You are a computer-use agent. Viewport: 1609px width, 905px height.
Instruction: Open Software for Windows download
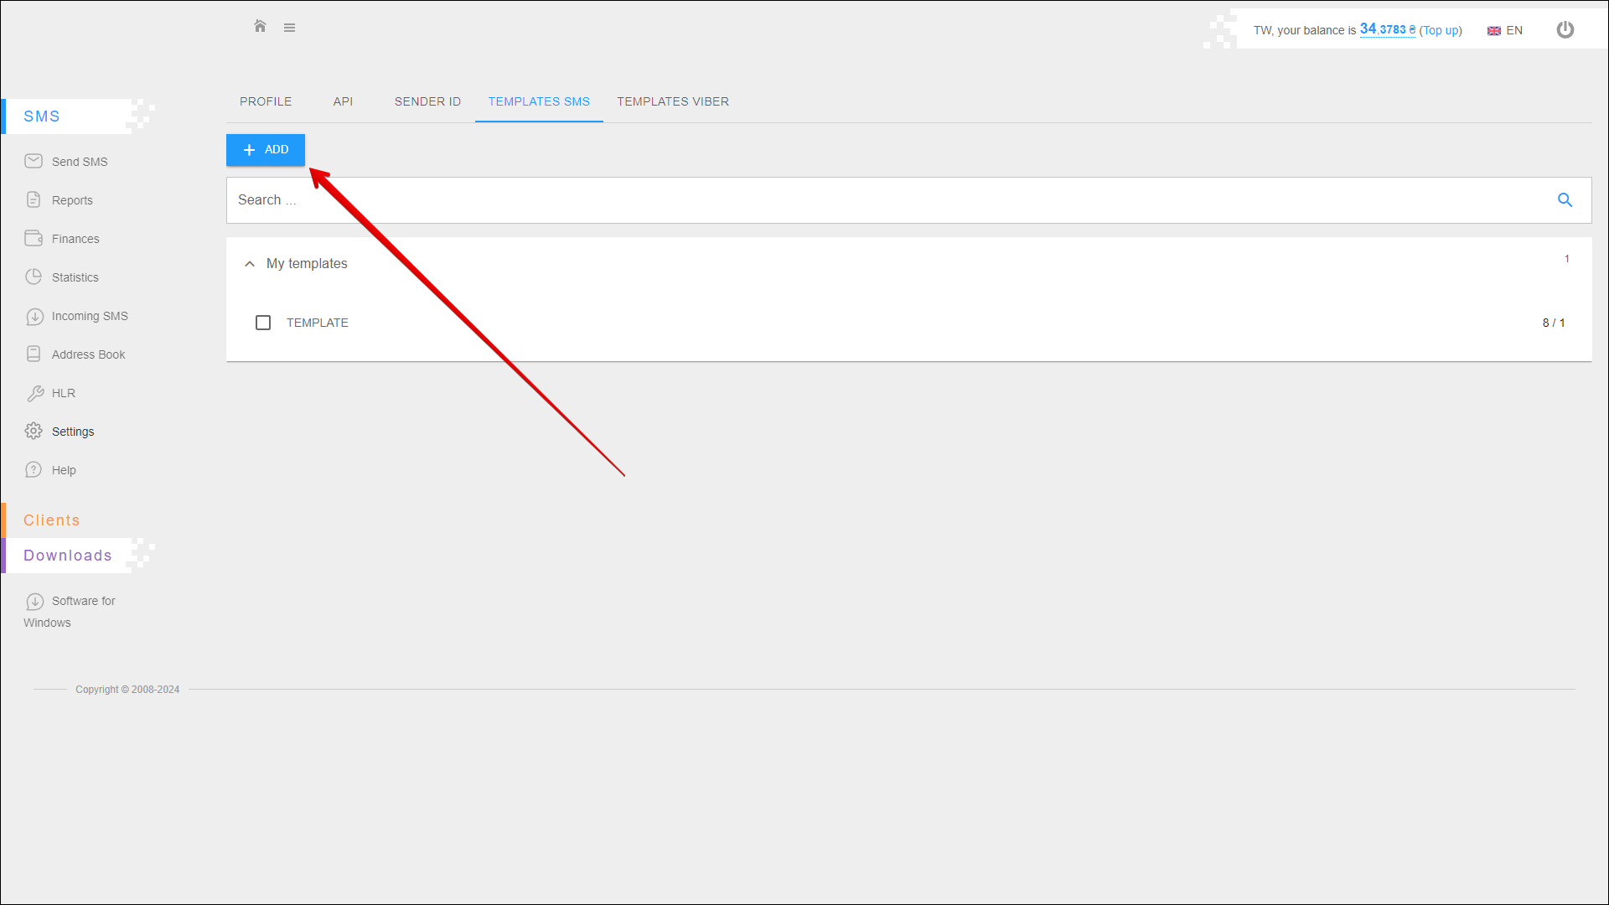[x=82, y=602]
